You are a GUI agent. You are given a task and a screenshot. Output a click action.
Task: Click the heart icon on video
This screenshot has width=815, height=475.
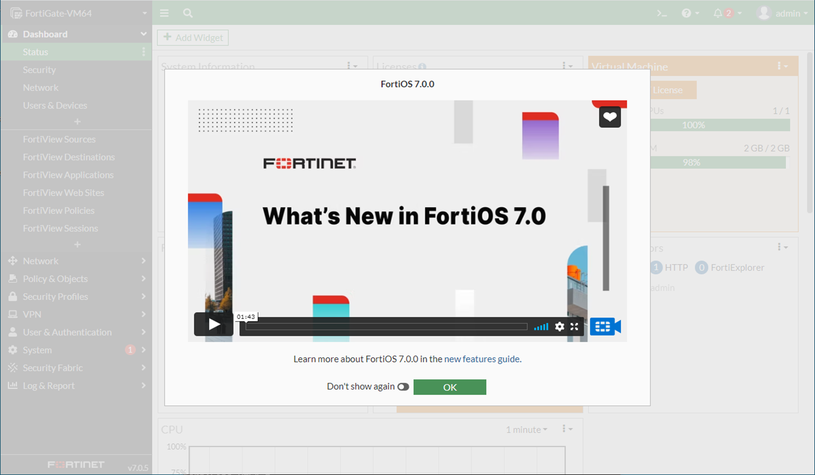(610, 117)
